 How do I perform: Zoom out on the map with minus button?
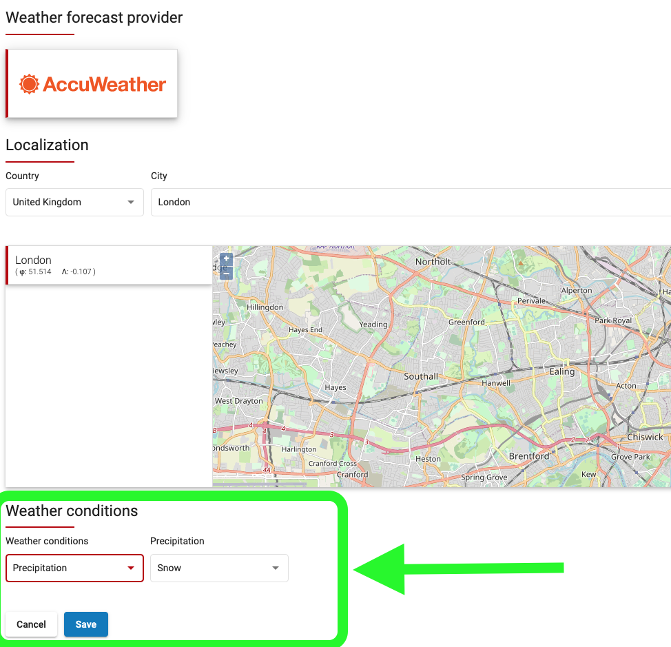coord(227,273)
